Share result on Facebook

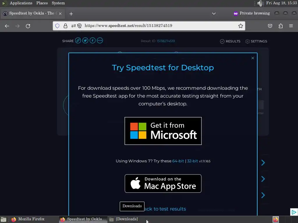pos(93,40)
